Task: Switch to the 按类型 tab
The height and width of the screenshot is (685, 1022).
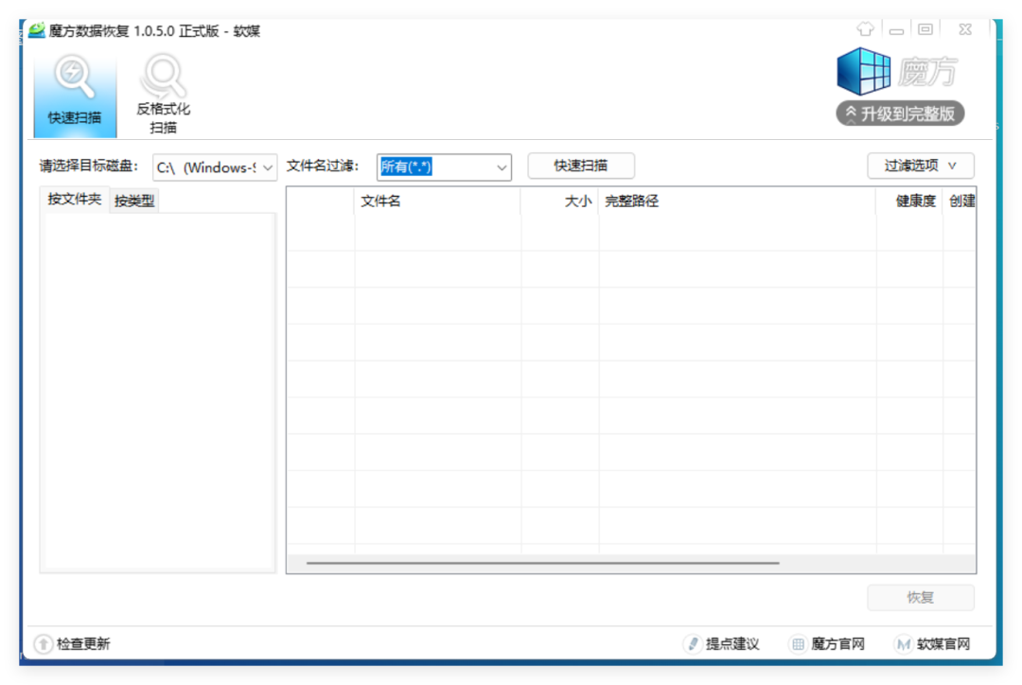Action: [134, 201]
